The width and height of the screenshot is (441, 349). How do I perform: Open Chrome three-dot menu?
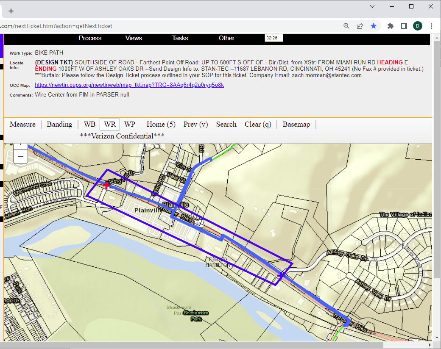pos(431,26)
